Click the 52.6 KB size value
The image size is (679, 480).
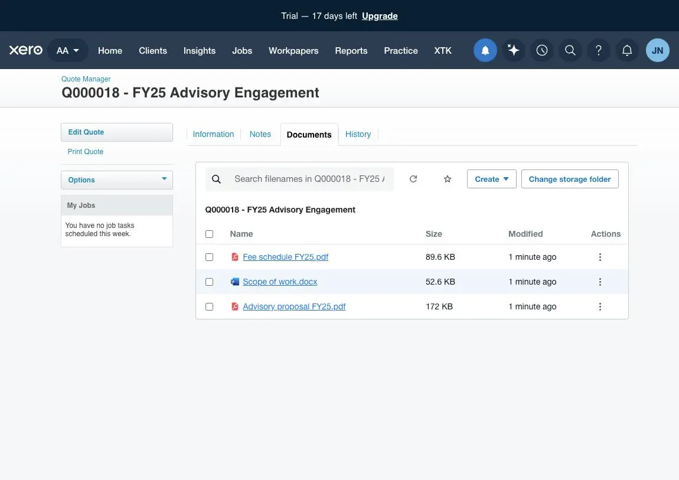point(440,282)
